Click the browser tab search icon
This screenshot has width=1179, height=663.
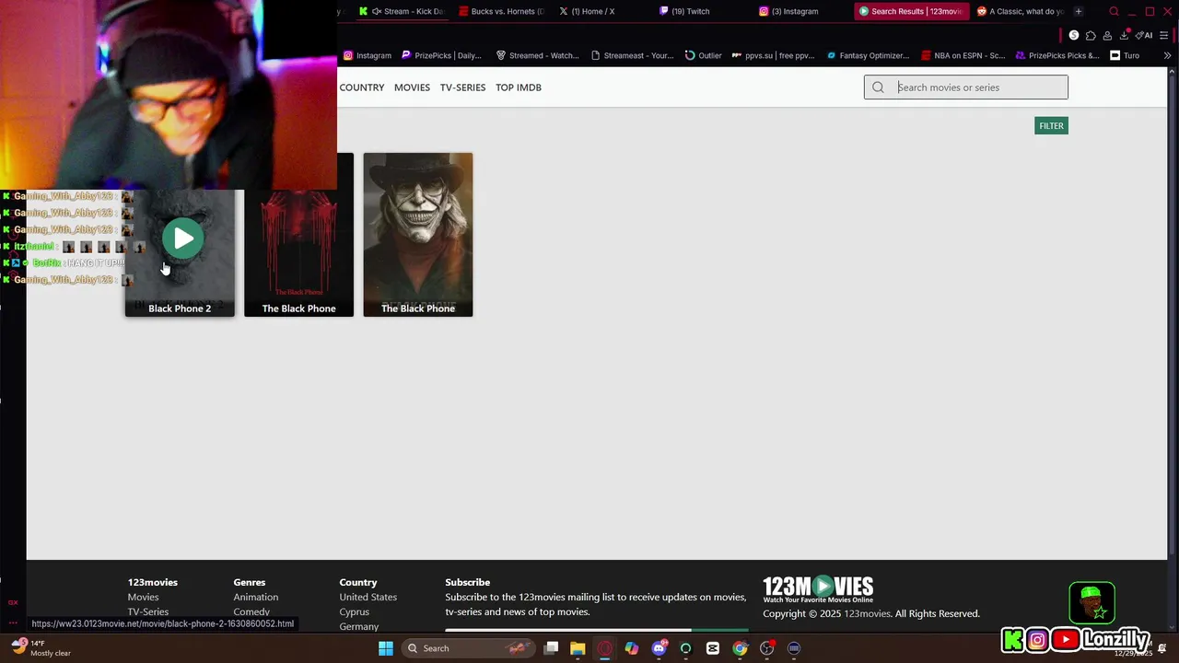point(1114,11)
